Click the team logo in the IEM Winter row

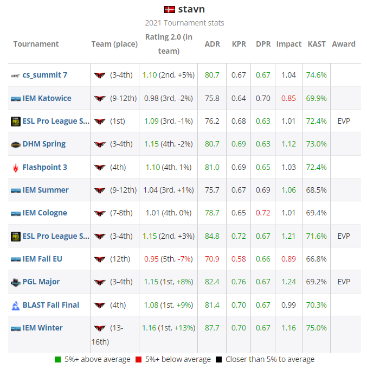click(x=100, y=328)
